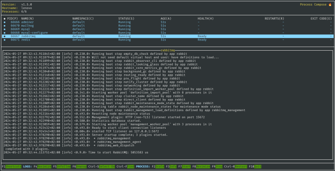335x171 pixels.
Task: Click the 'started TCP listener on 127.0.0.1:5672' line
Action: 81,132
